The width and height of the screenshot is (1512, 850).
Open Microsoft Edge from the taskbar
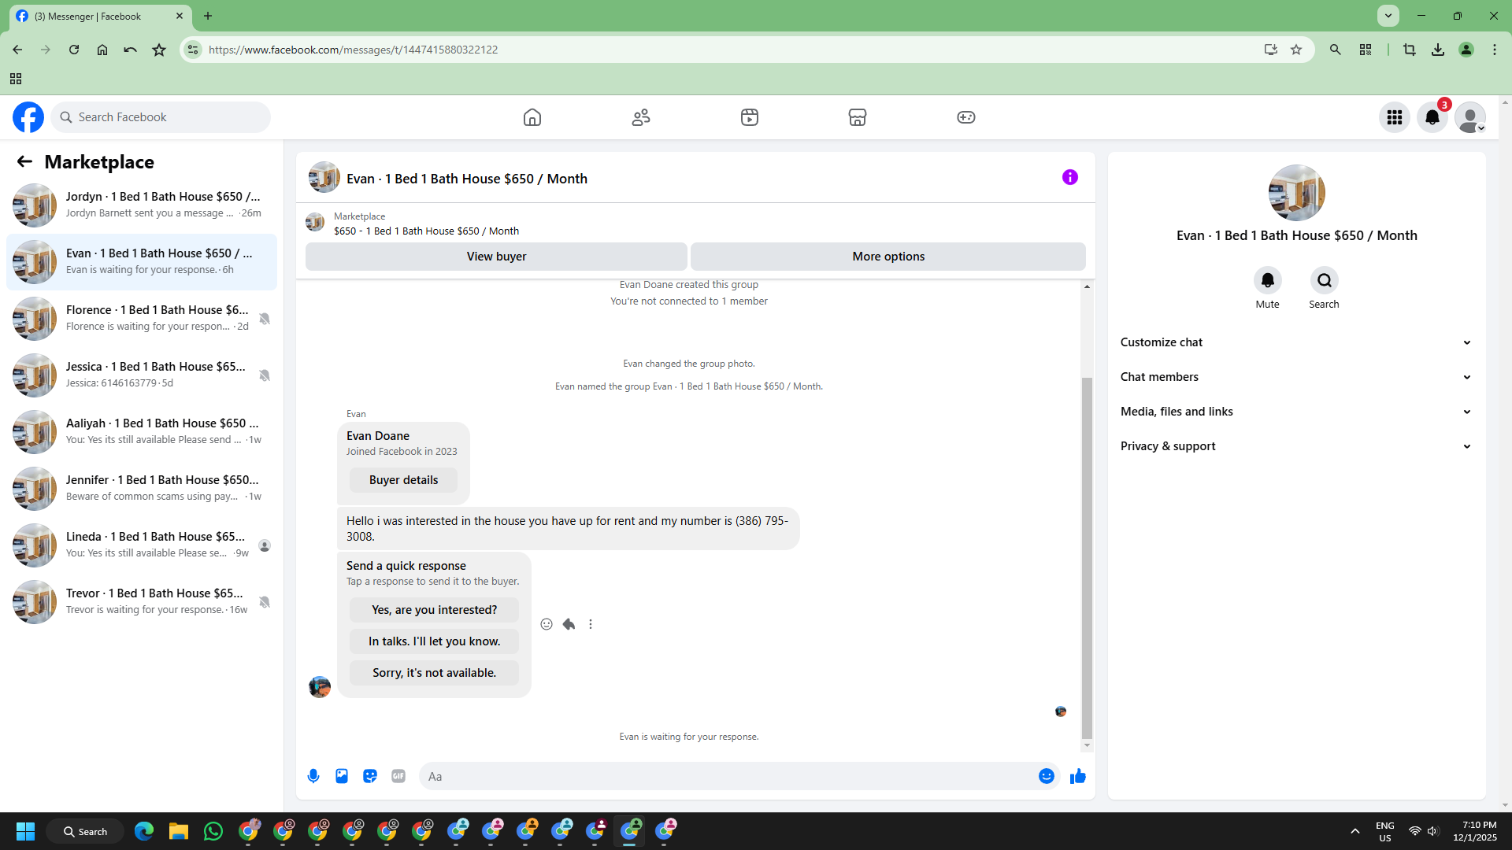144,831
